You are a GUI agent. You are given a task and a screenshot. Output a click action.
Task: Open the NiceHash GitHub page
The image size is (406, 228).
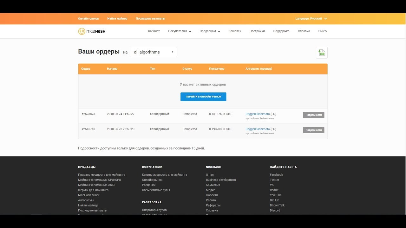point(274,200)
